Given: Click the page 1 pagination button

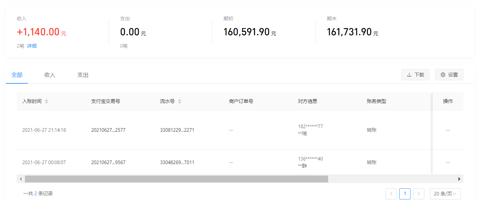Looking at the screenshot, I should tap(405, 194).
